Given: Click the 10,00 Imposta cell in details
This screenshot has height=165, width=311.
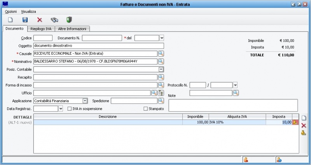Looking at the screenshot, I should tap(279, 122).
